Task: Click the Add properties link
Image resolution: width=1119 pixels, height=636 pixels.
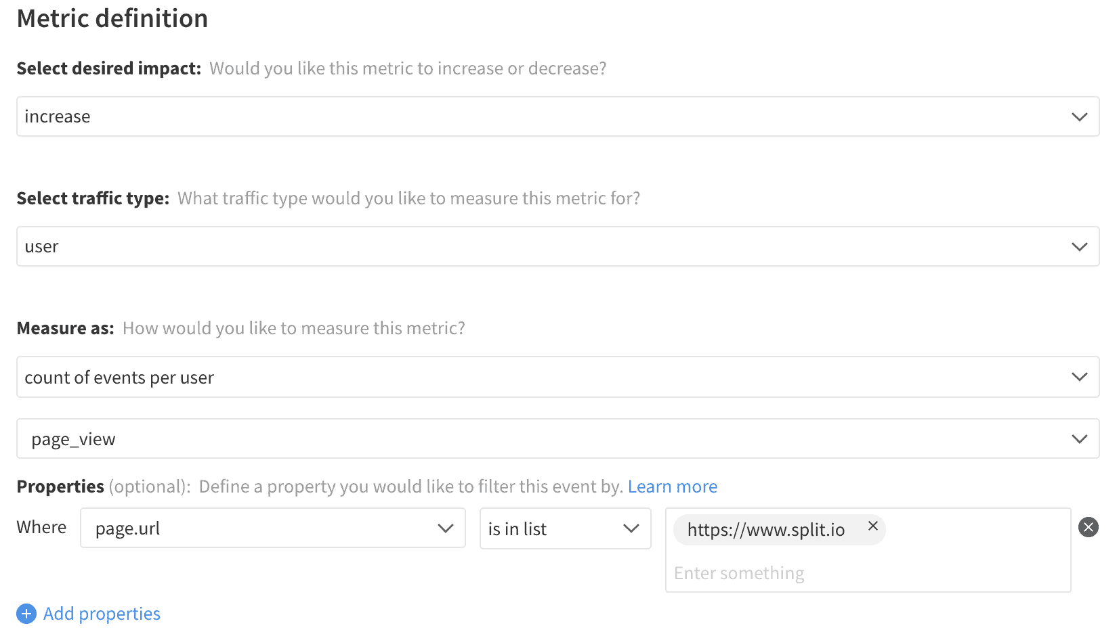Action: pos(102,614)
